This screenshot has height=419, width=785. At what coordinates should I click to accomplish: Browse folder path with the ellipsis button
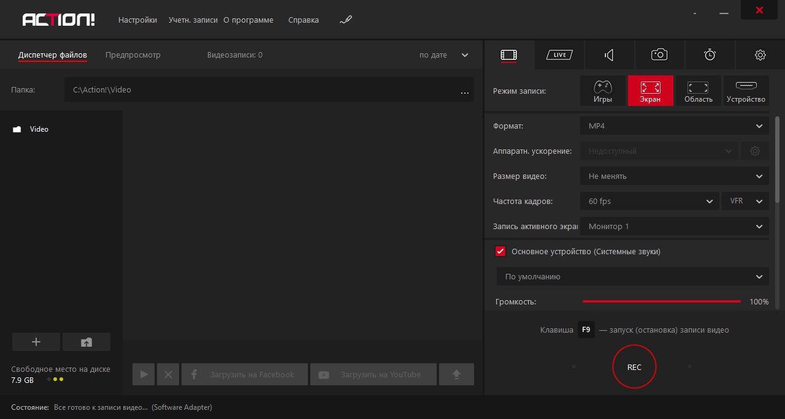(x=464, y=91)
